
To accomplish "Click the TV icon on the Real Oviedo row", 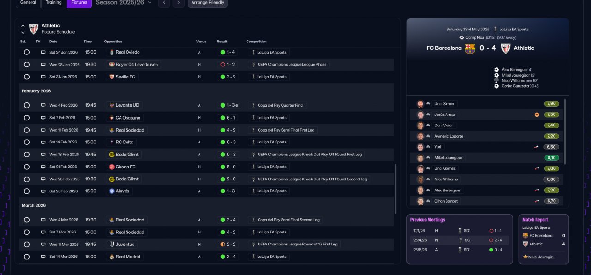I will [x=43, y=52].
